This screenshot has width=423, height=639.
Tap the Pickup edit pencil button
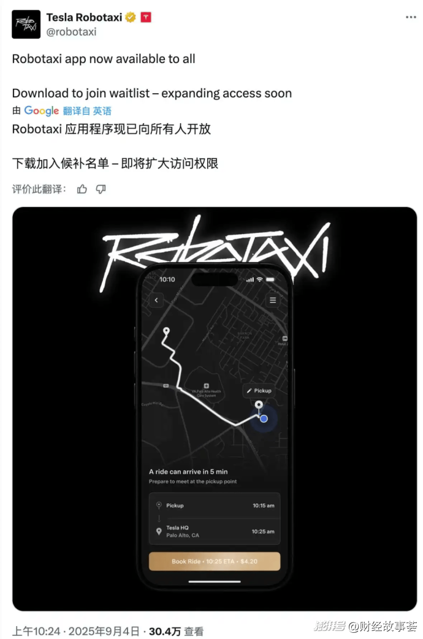259,390
